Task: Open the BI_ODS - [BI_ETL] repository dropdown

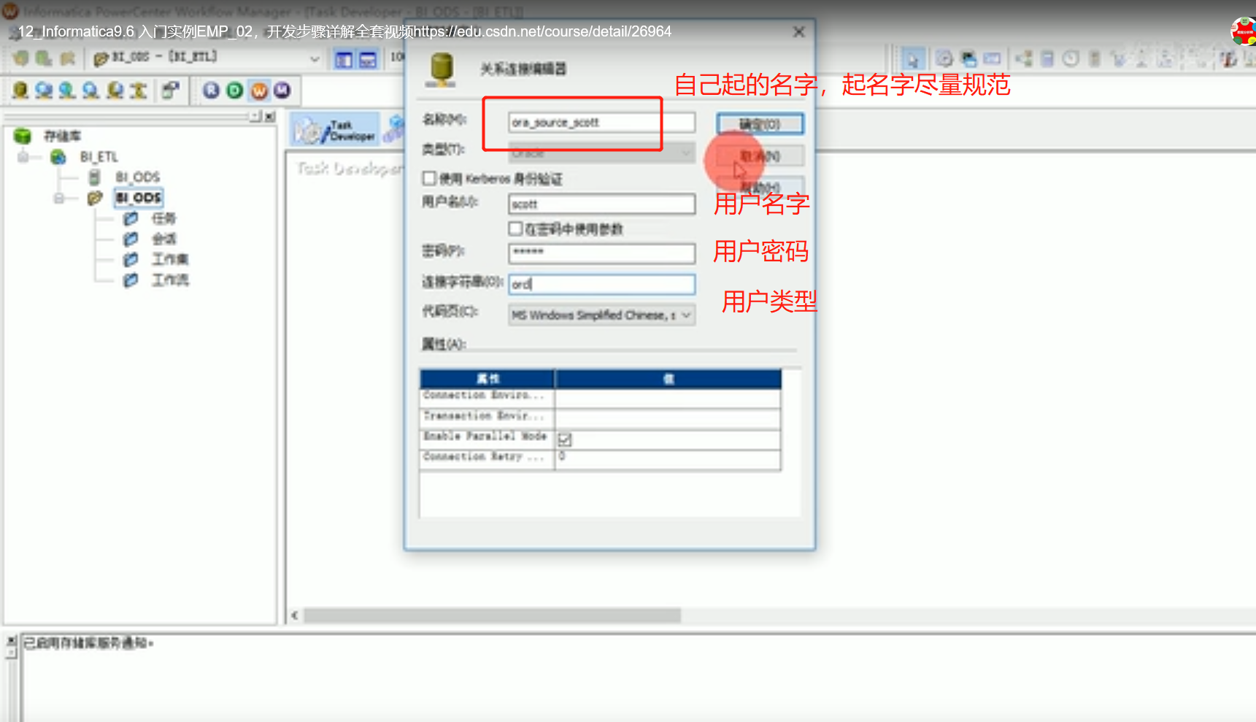Action: coord(315,58)
